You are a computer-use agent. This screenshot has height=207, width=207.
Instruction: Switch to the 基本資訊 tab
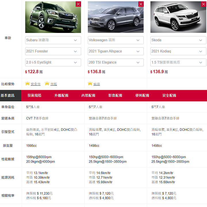pos(10,96)
